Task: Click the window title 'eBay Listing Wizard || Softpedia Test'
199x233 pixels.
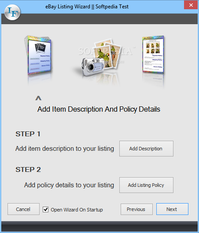Action: (87, 7)
